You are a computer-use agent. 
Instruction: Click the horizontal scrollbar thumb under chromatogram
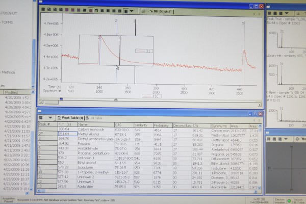click(x=52, y=103)
